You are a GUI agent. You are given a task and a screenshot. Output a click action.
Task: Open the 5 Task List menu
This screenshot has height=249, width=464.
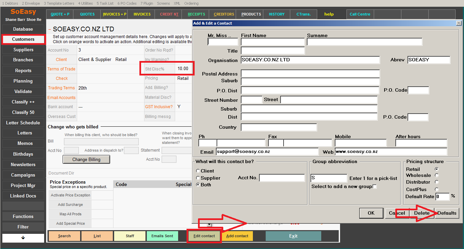(105, 3)
